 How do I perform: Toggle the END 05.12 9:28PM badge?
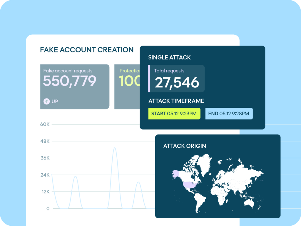[229, 114]
